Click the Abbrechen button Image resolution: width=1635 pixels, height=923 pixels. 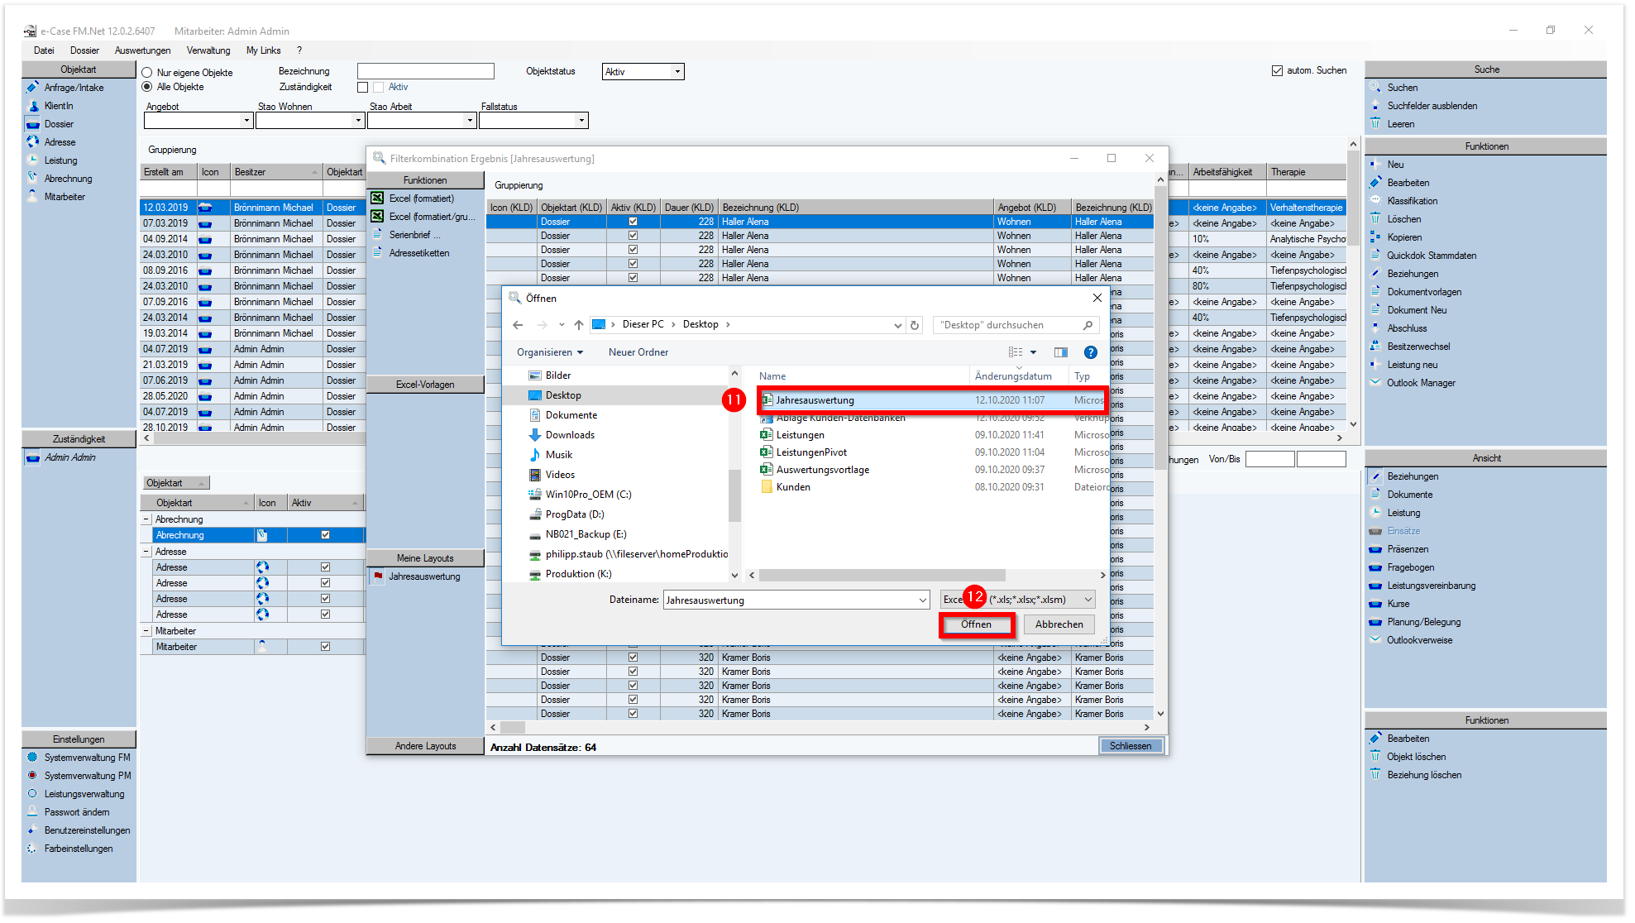tap(1059, 624)
